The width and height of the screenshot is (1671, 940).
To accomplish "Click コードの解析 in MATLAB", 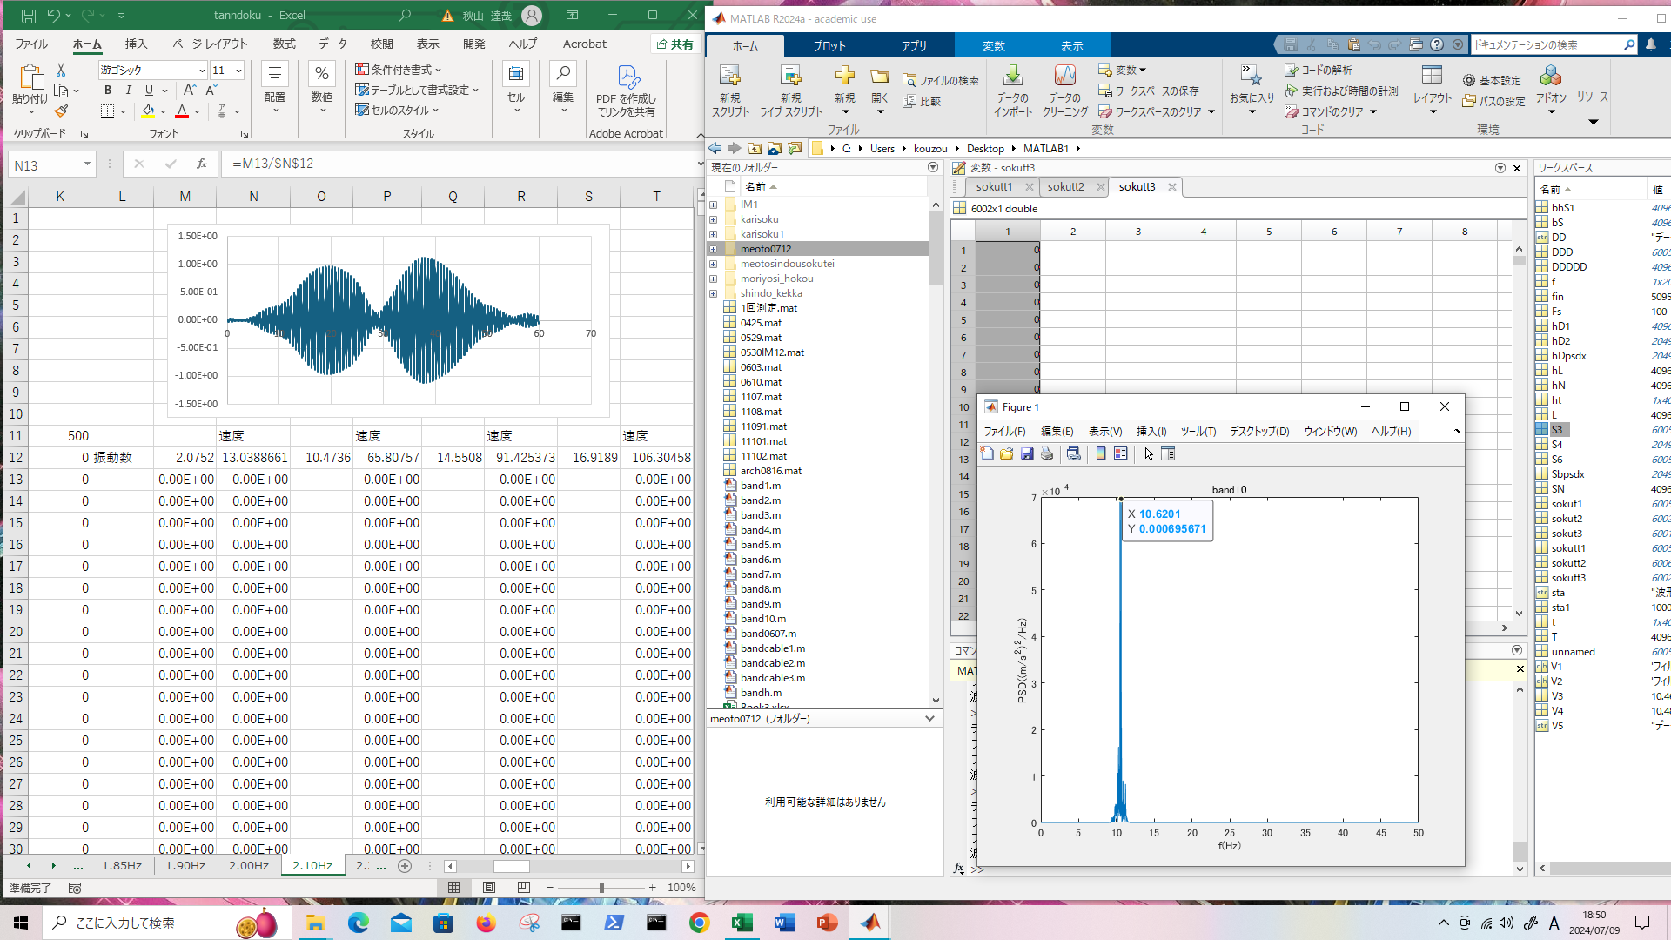I will (1319, 70).
